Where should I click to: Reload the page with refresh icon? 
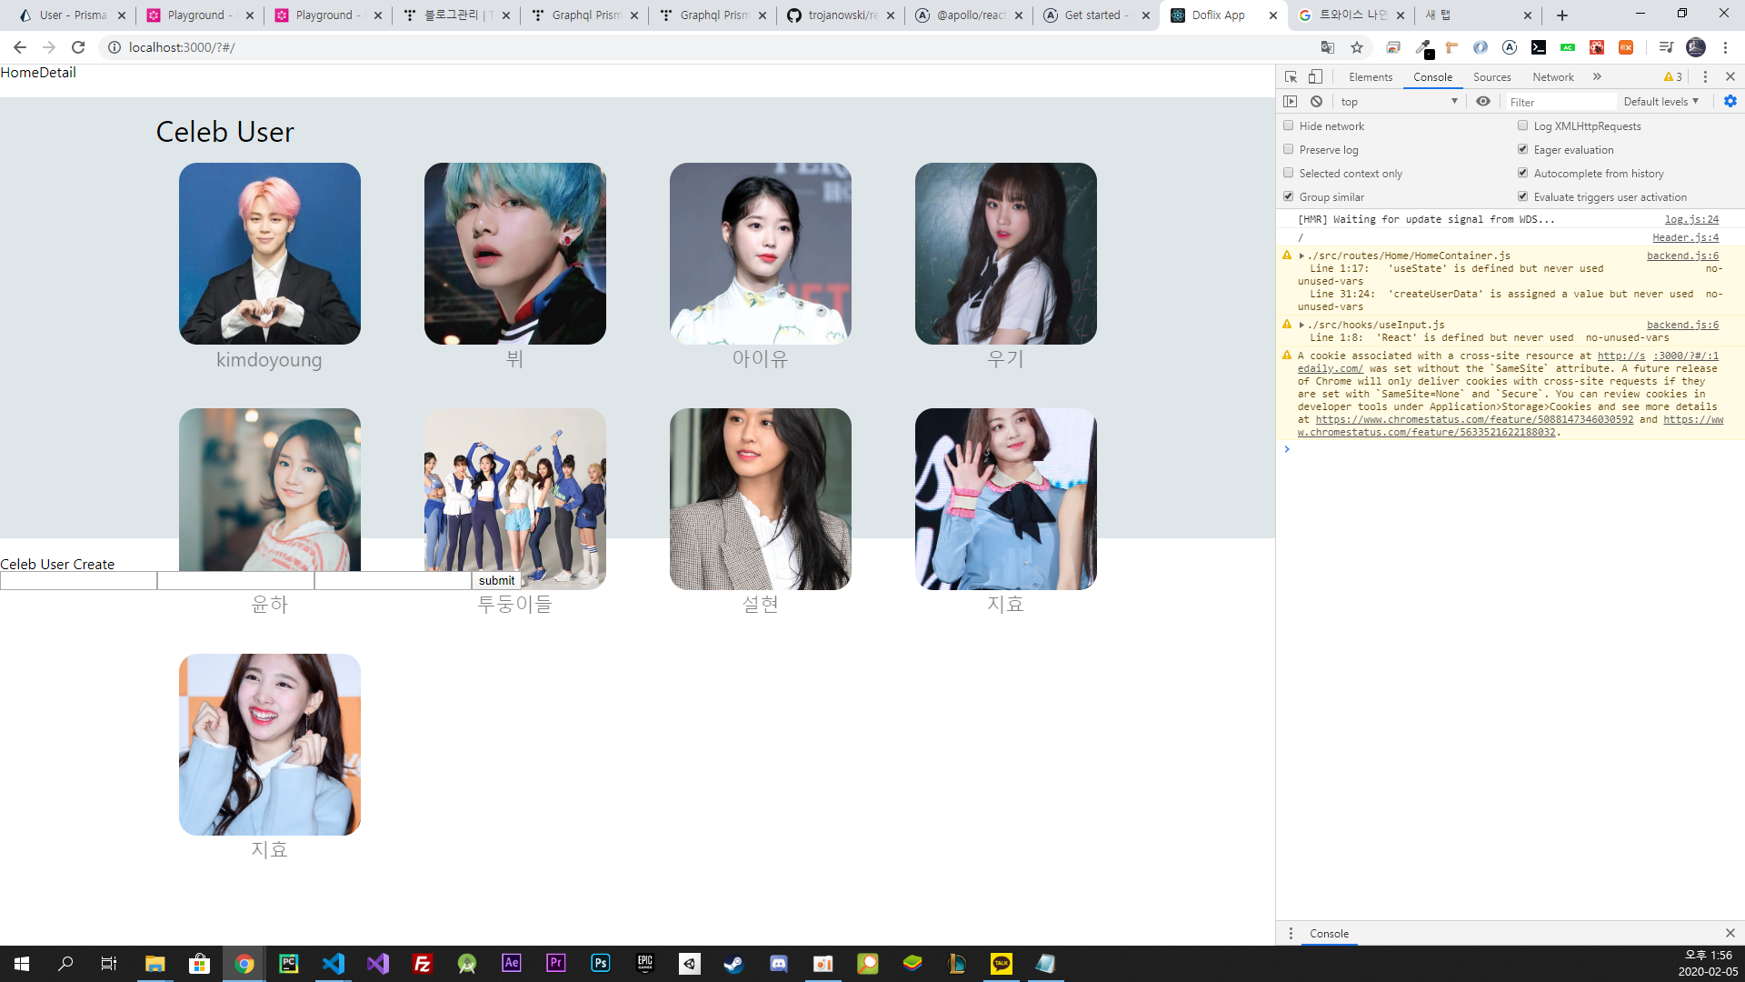coord(78,47)
